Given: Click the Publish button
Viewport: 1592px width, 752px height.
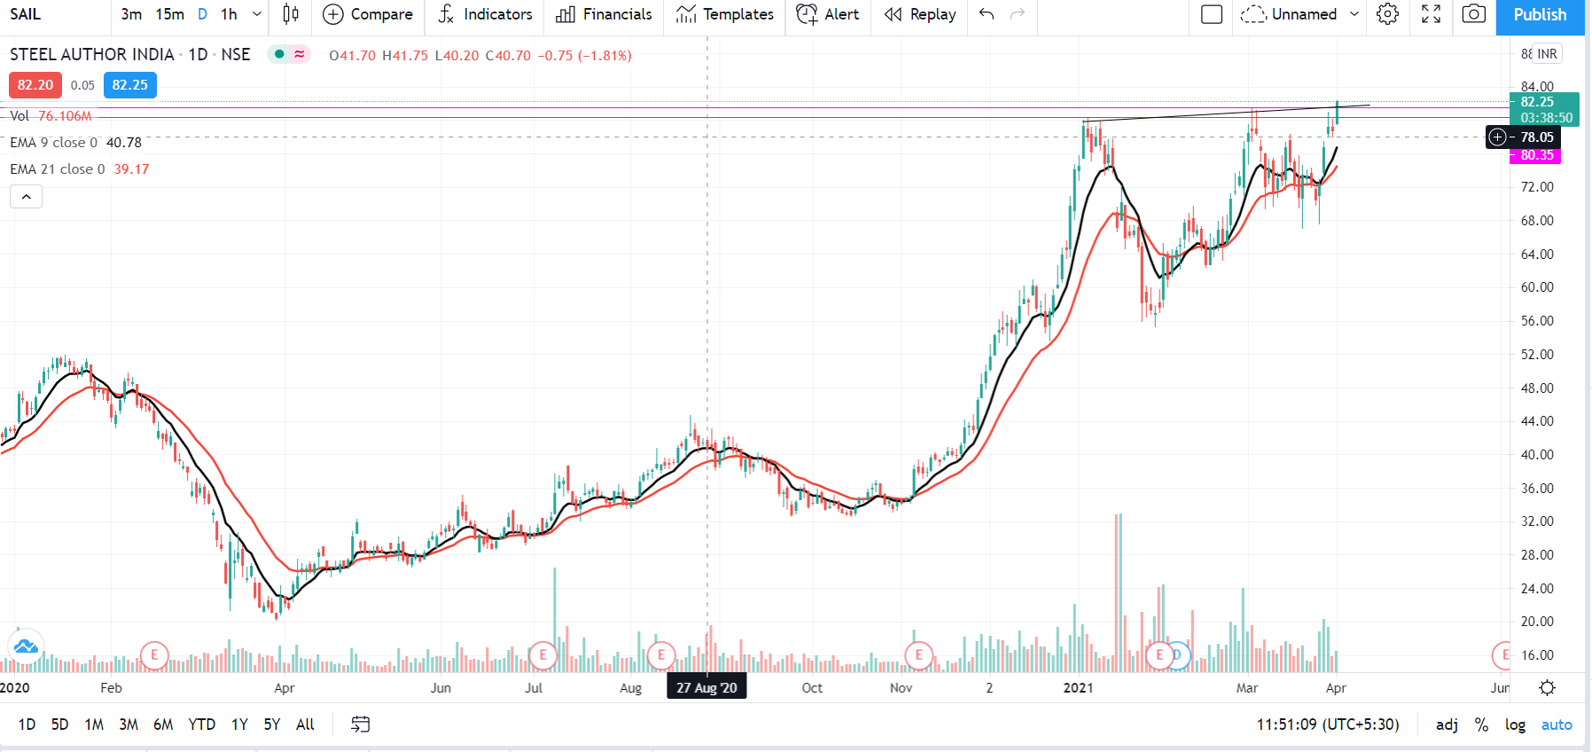Looking at the screenshot, I should [x=1541, y=15].
